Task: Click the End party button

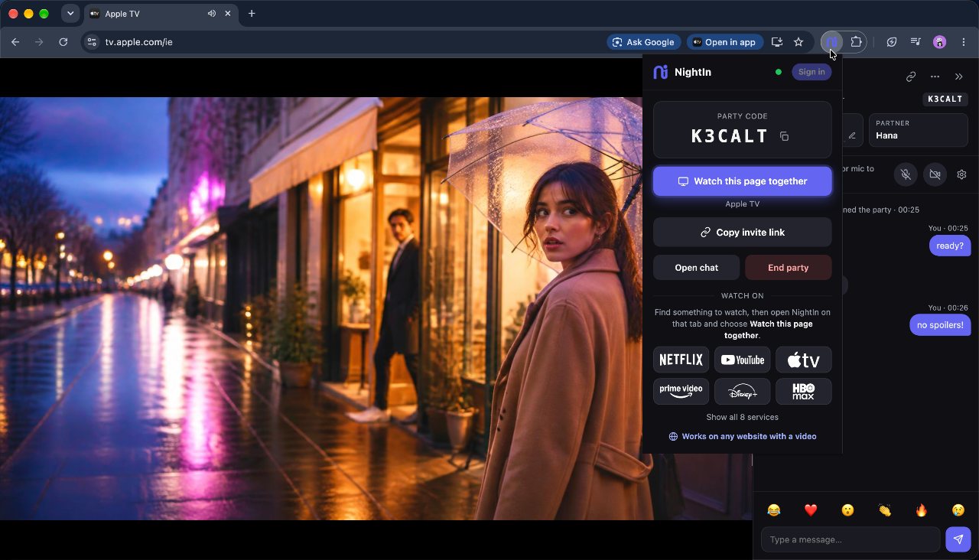Action: pos(788,268)
